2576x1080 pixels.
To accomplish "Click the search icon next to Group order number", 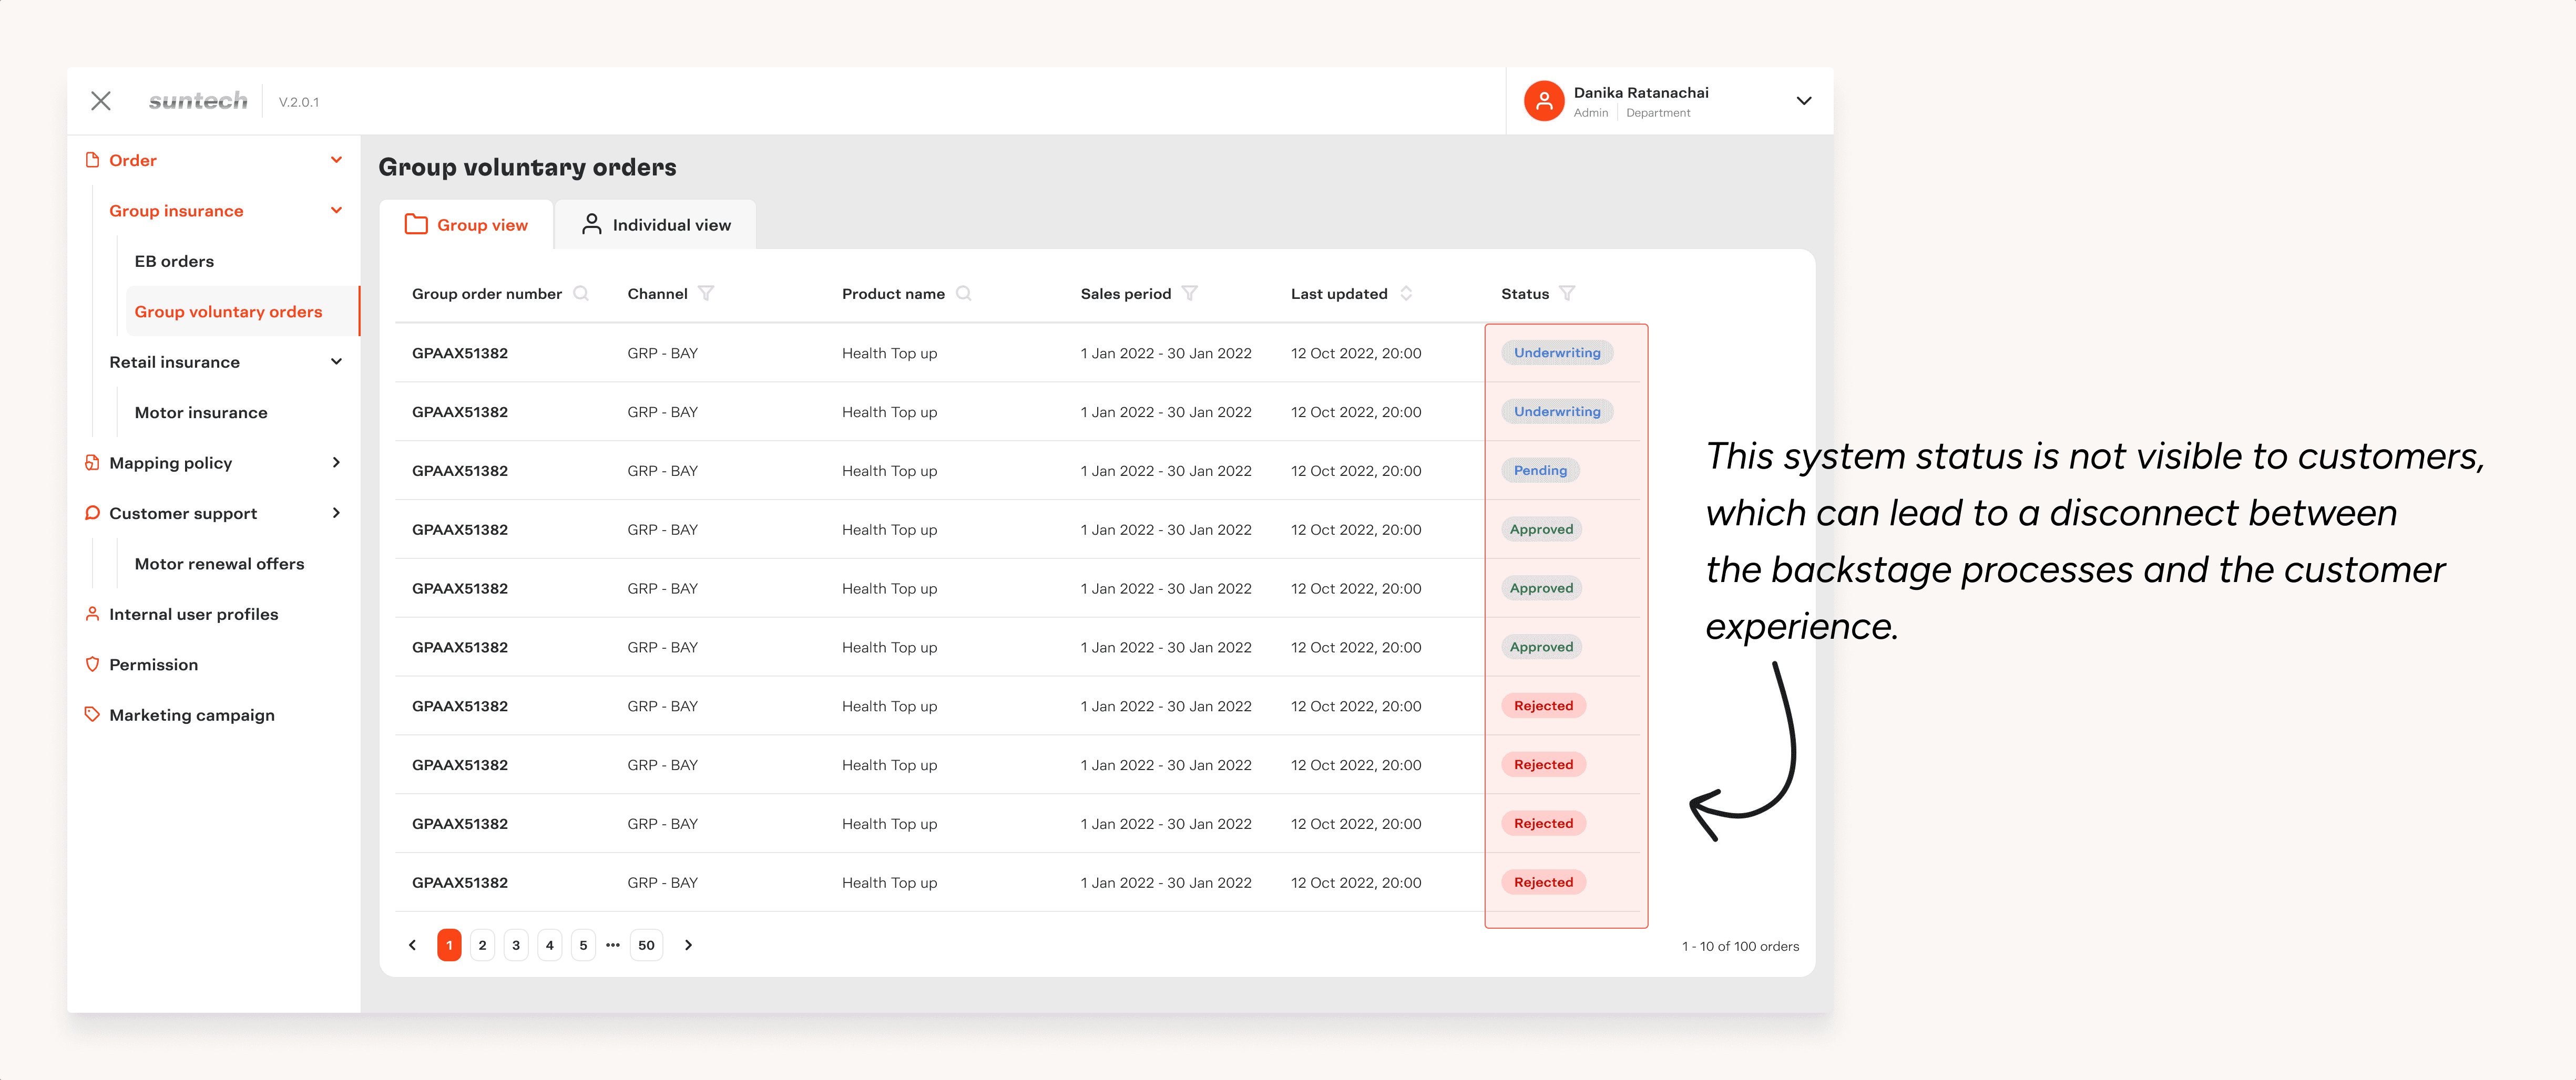I will click(x=581, y=294).
